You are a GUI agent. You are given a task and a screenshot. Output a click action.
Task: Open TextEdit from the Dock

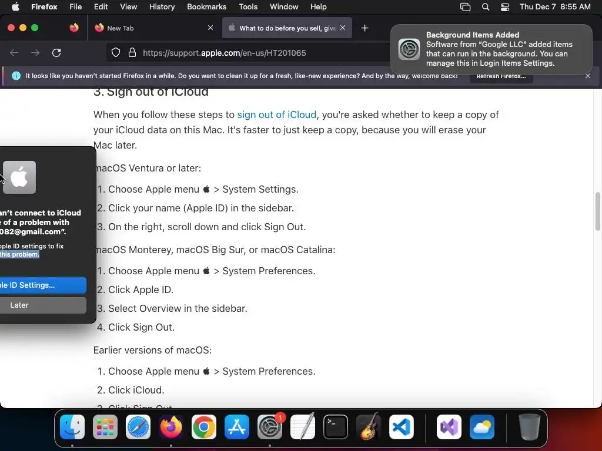tap(303, 427)
